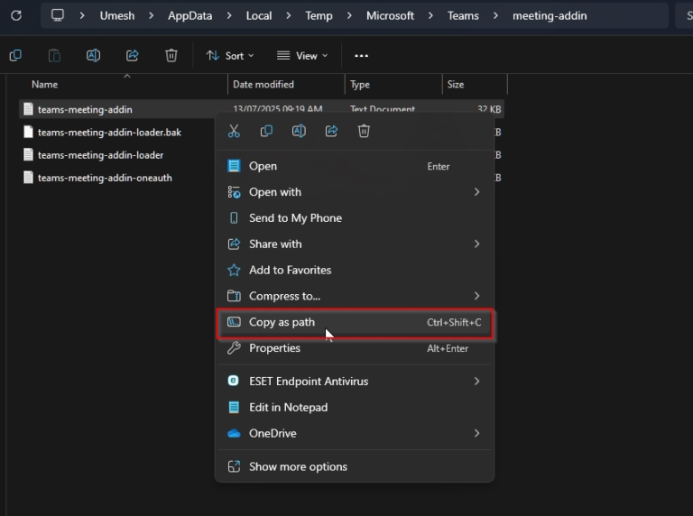This screenshot has height=516, width=693.
Task: Open the Sort dropdown
Action: click(230, 56)
